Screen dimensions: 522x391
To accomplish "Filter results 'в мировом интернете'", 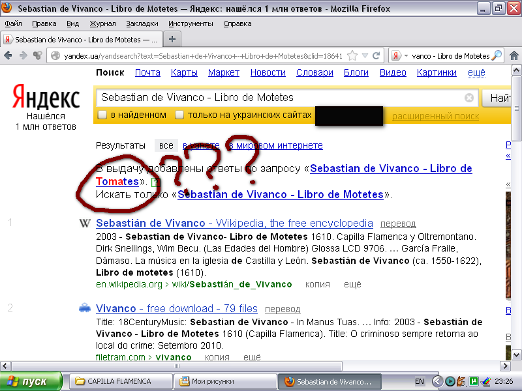I will coord(275,145).
